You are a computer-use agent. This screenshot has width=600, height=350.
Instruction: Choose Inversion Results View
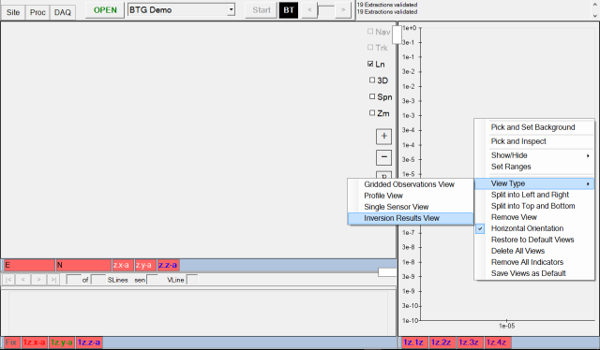[x=411, y=218]
